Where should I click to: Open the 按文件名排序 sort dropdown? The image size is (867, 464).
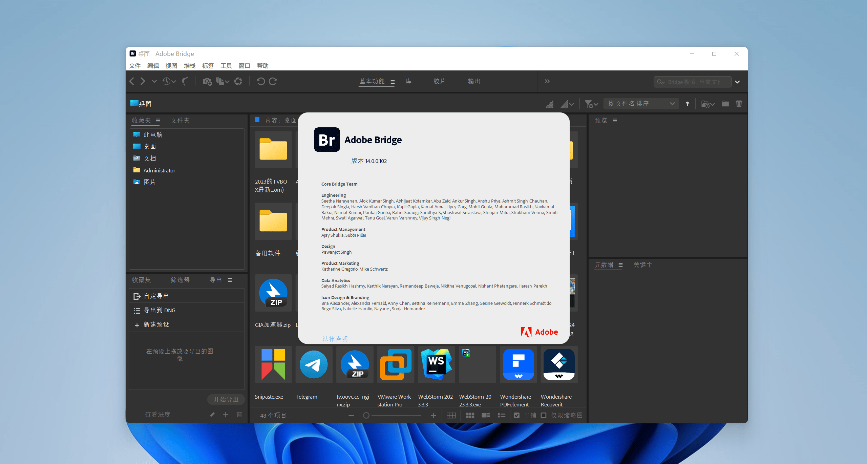[x=641, y=104]
